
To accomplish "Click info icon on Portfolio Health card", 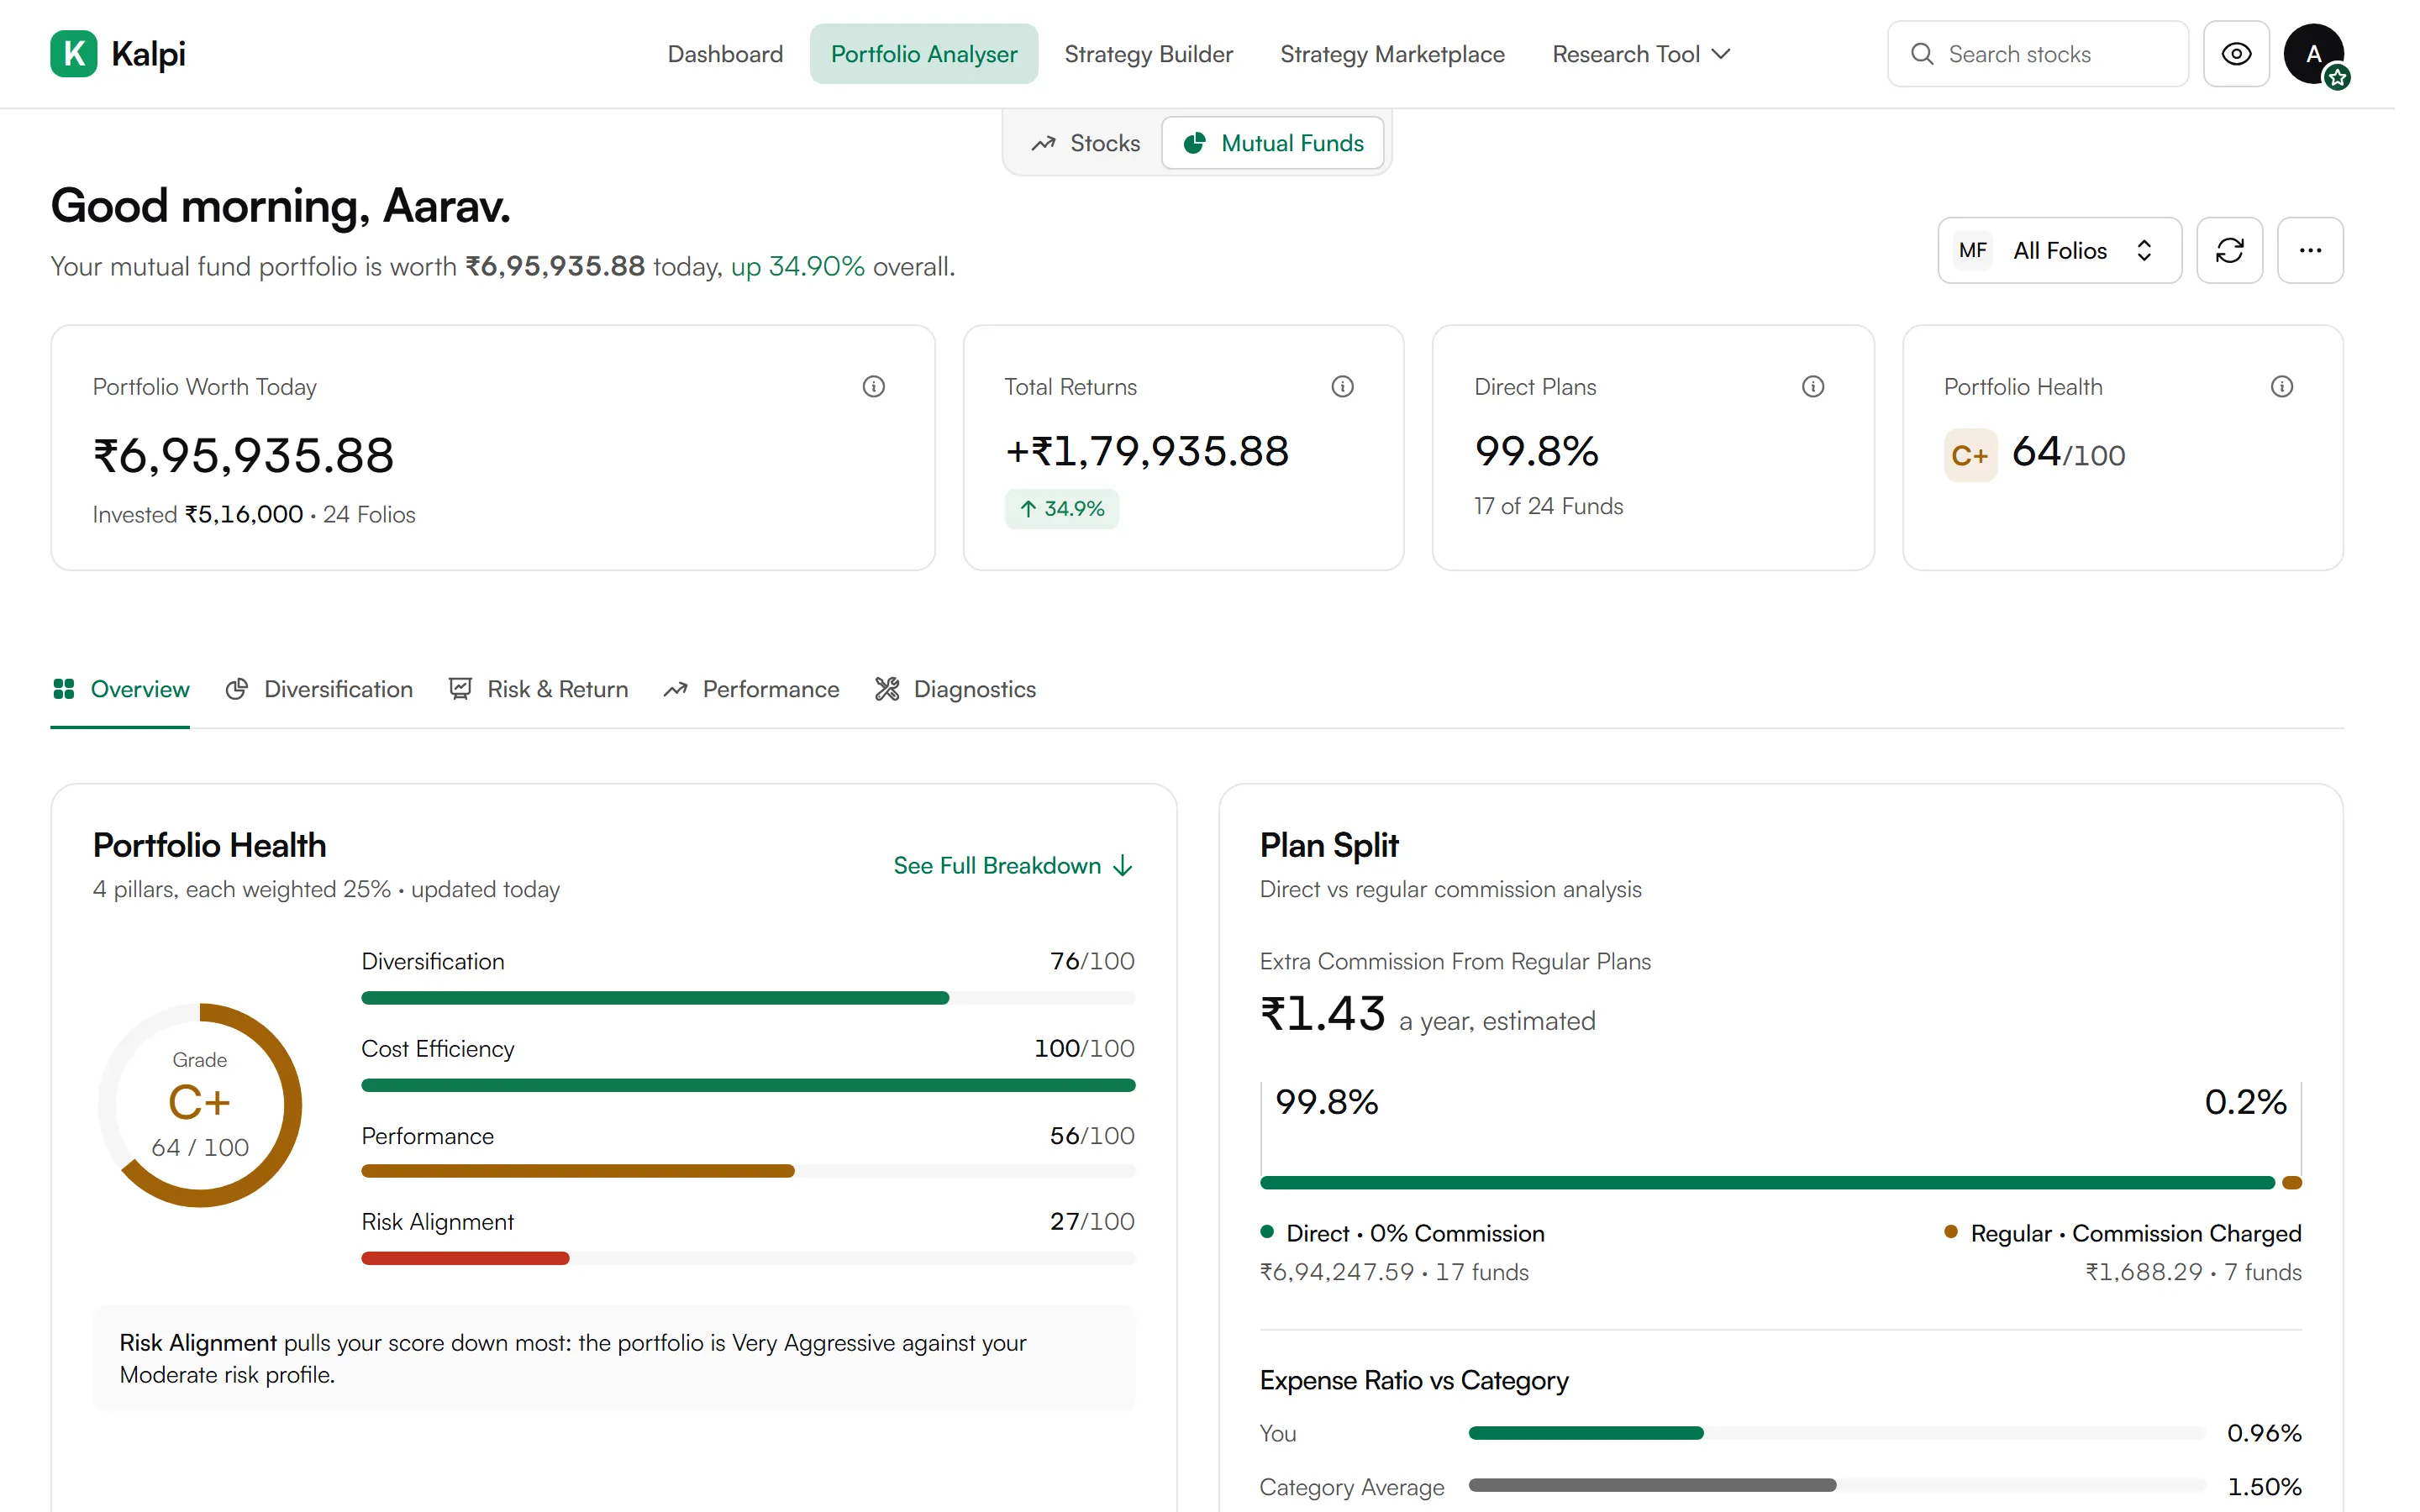I will [2281, 387].
